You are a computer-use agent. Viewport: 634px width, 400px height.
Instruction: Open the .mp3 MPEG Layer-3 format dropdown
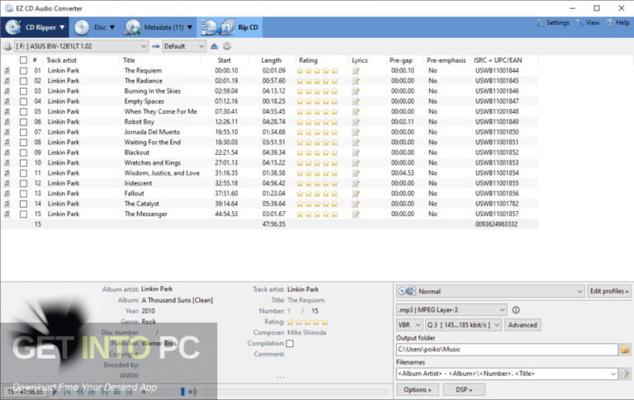pos(452,310)
